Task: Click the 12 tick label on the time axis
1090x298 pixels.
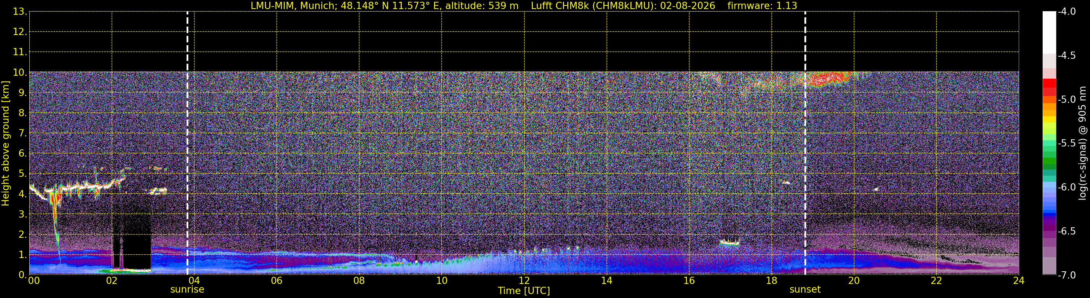Action: click(524, 281)
